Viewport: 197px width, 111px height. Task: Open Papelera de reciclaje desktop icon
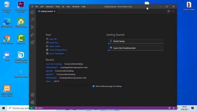tap(7, 7)
